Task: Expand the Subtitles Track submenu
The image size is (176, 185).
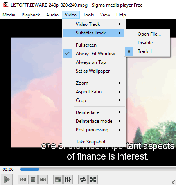Action: [x=93, y=33]
